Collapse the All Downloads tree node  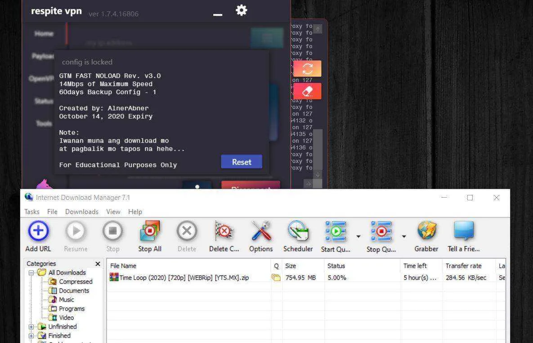tap(31, 273)
